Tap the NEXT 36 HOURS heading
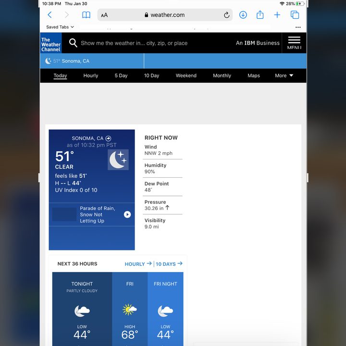The width and height of the screenshot is (346, 346). [77, 264]
